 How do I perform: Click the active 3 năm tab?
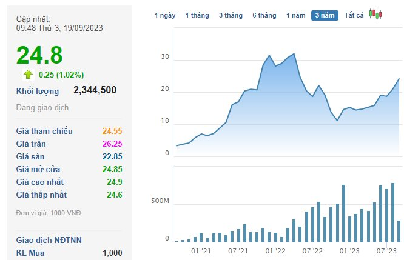(325, 15)
